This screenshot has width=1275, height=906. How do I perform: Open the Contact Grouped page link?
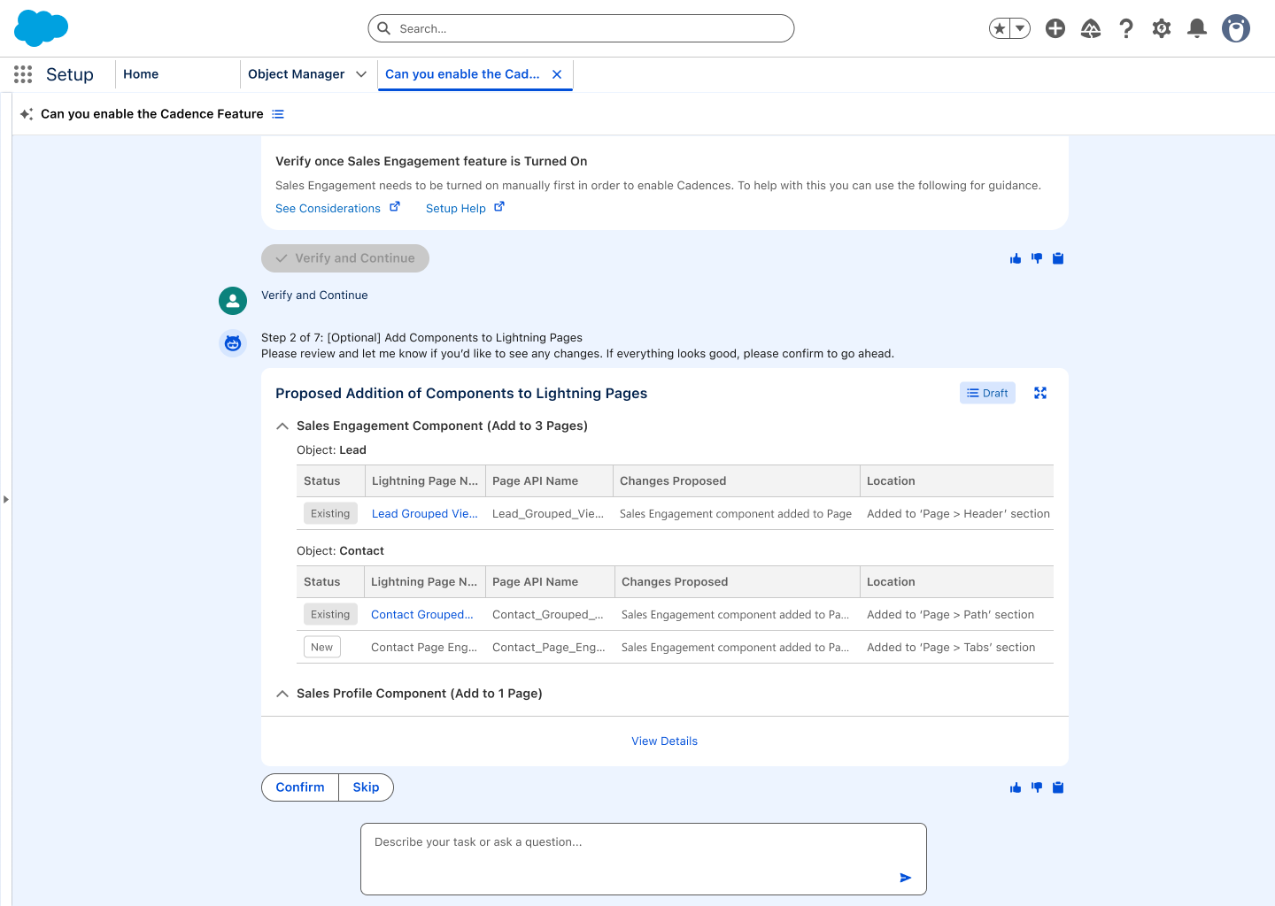point(422,615)
